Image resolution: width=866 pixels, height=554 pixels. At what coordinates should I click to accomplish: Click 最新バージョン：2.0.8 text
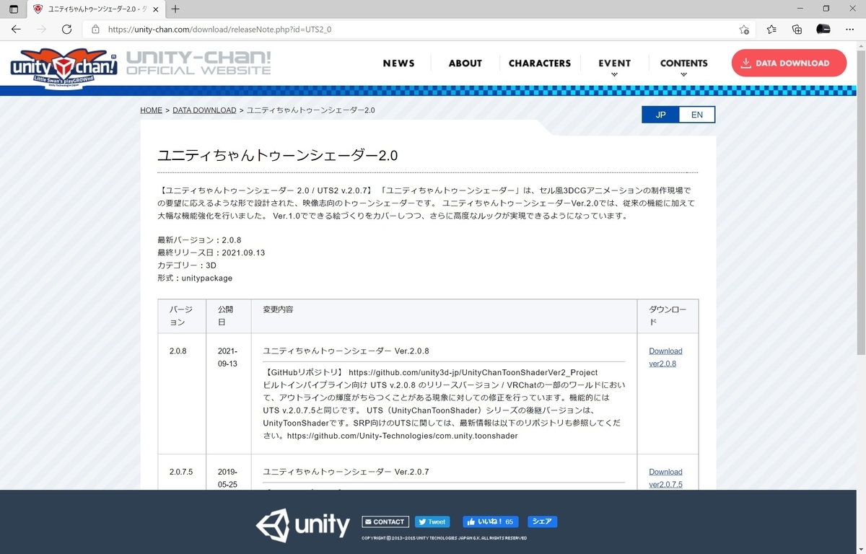pyautogui.click(x=199, y=239)
